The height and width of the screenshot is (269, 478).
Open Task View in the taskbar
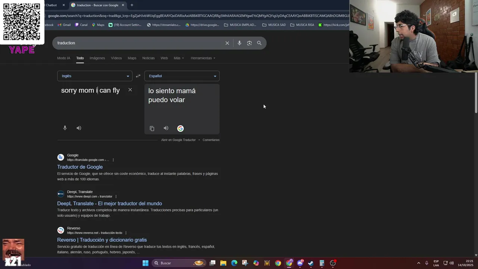[x=212, y=263]
